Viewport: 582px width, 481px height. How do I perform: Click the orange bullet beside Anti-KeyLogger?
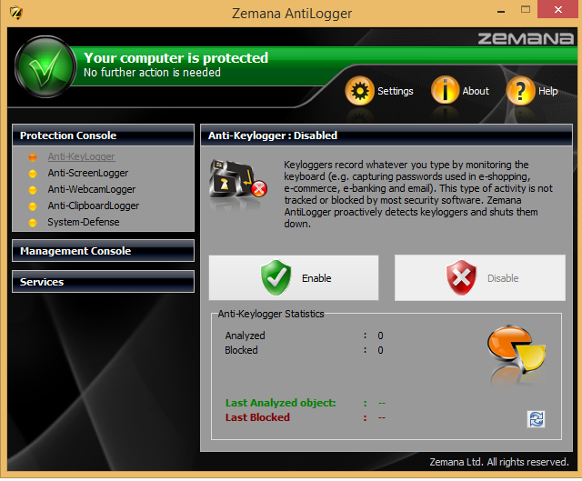pos(33,157)
